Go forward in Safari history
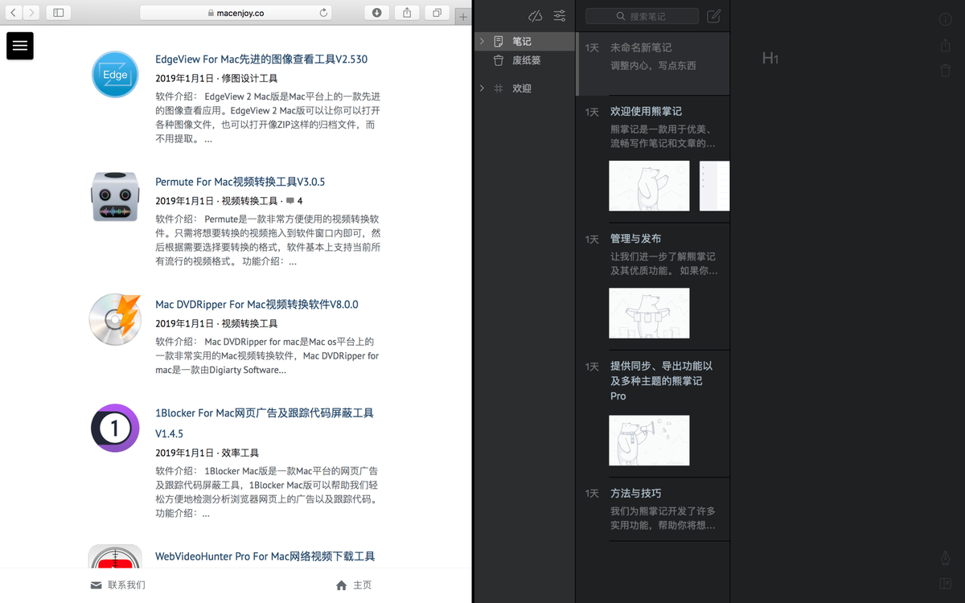Screen dimensions: 965x603 click(x=31, y=13)
